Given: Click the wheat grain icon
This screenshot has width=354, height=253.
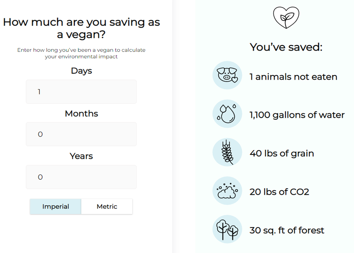Looking at the screenshot, I should pos(227,152).
